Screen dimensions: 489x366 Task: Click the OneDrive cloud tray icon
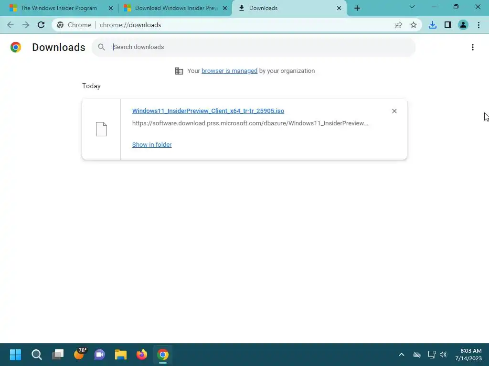[x=416, y=355]
